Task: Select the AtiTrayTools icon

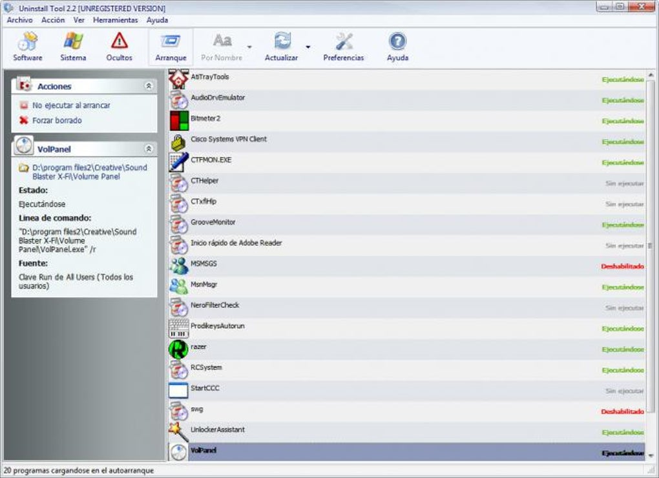Action: 178,79
